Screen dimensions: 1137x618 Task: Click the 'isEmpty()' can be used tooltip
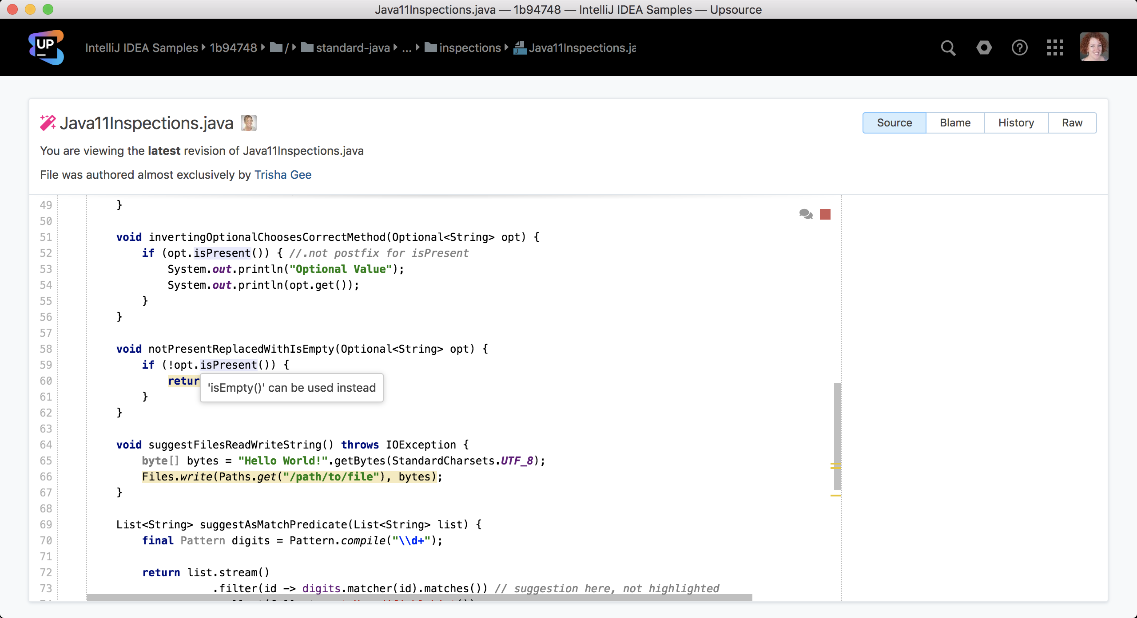[292, 388]
